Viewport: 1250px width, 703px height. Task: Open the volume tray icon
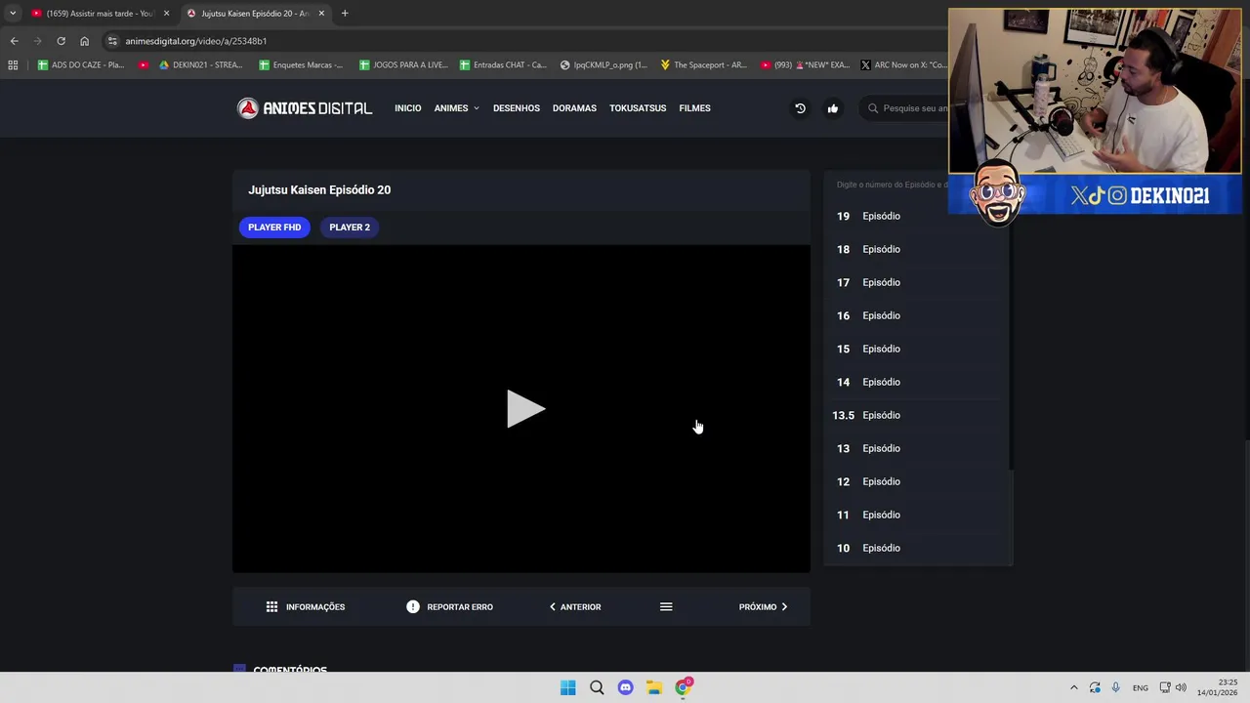coord(1181,687)
